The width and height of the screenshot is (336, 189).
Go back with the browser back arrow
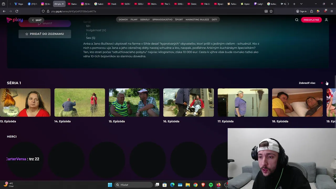coord(4,11)
